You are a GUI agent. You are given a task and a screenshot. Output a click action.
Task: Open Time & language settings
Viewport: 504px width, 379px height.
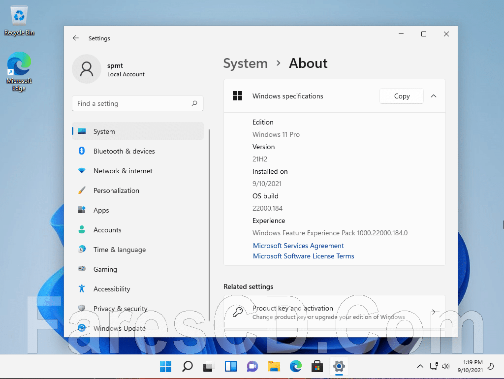click(x=138, y=249)
